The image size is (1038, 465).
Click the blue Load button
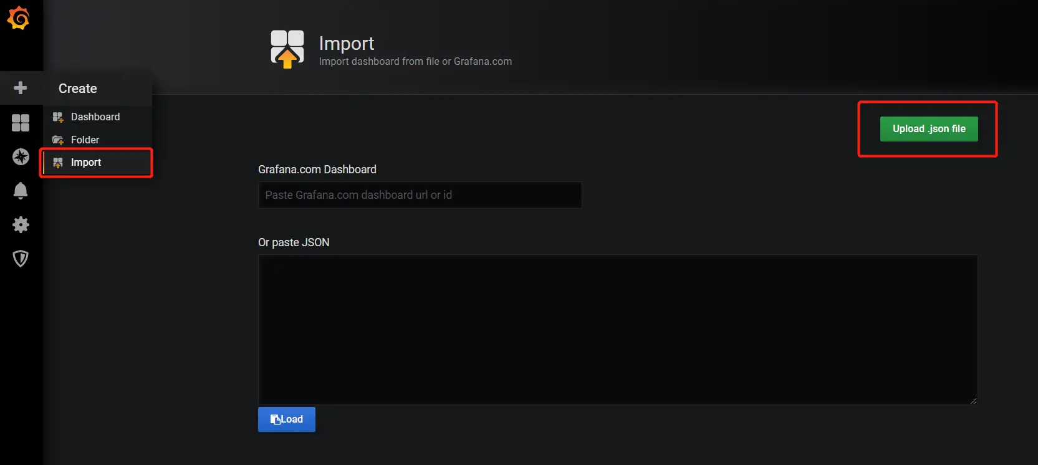(287, 419)
